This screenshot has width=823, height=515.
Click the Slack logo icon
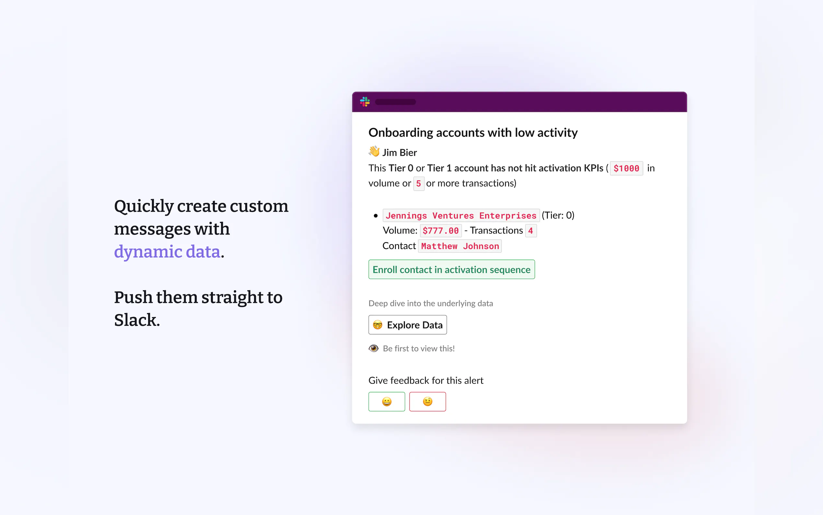click(365, 102)
